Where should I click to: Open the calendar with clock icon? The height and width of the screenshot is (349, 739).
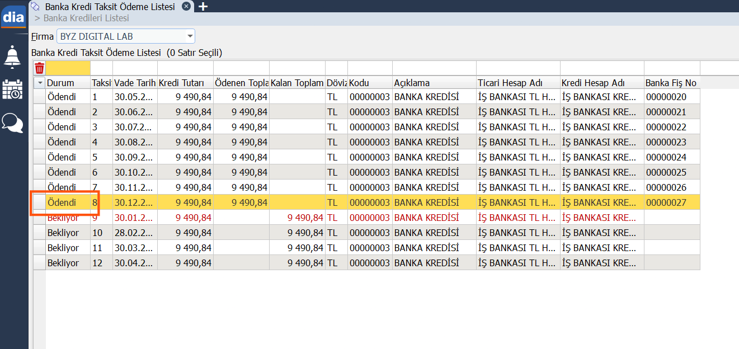click(12, 89)
